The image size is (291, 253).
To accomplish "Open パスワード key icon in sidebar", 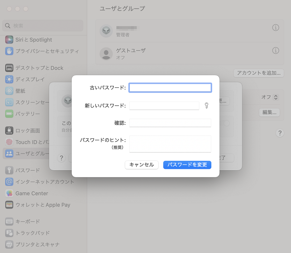I will click(x=9, y=170).
